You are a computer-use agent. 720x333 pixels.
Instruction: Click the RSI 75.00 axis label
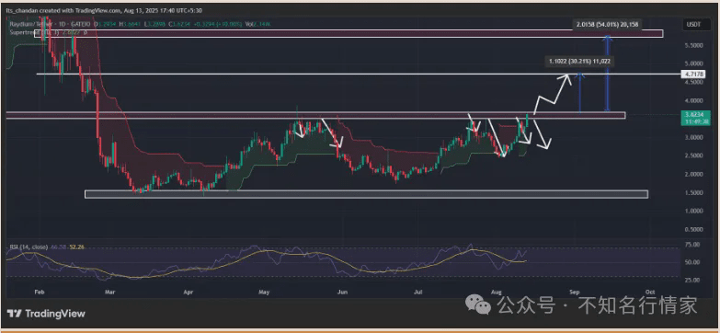click(x=693, y=245)
